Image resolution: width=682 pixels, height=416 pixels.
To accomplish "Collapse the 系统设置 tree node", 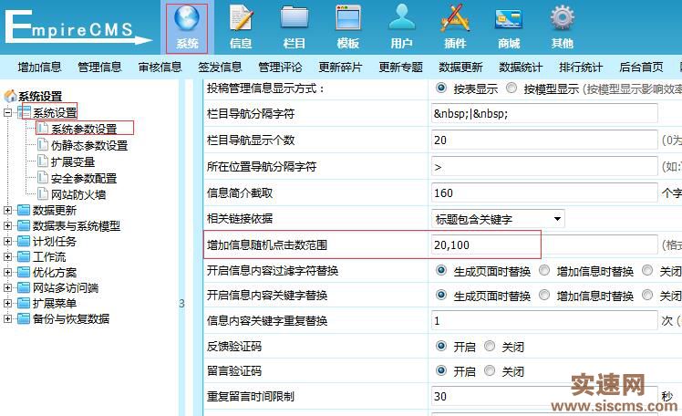I will 7,113.
